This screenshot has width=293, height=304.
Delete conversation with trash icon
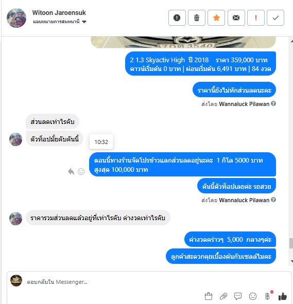[197, 18]
